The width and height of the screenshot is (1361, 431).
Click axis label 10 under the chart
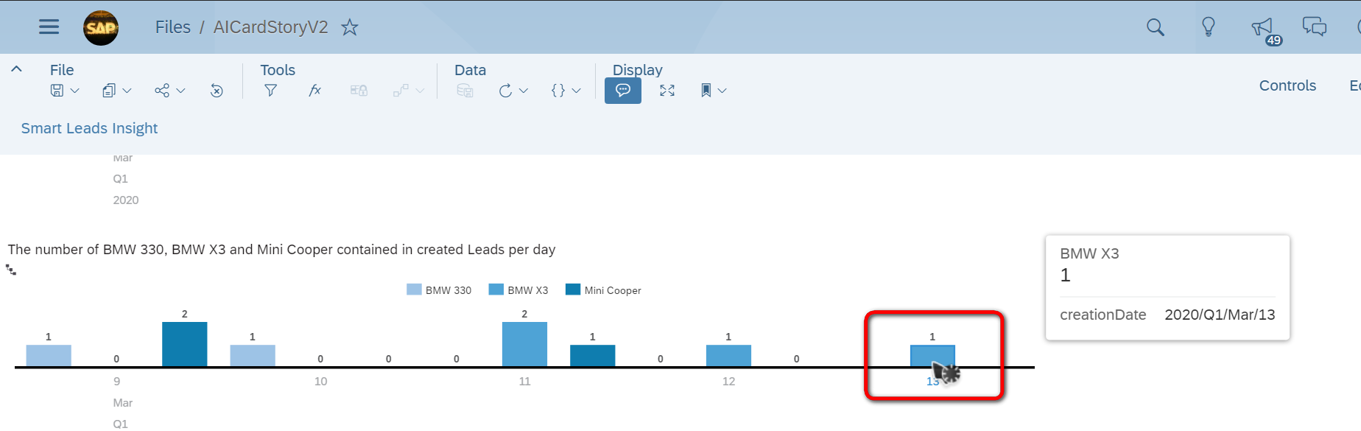pos(320,381)
